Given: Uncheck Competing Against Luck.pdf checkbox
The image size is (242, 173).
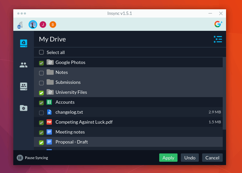Looking at the screenshot, I should point(41,123).
